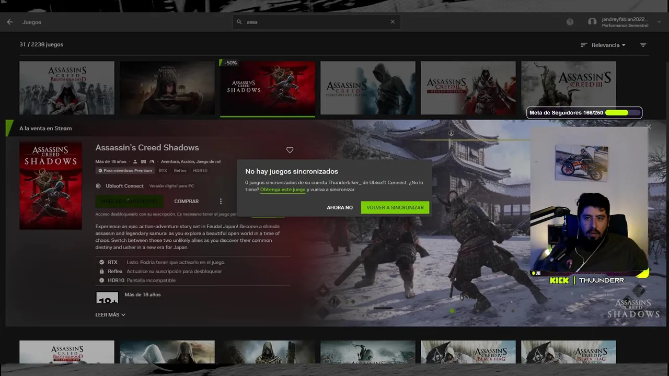Click the gamepad support icon
The image size is (669, 376).
pos(152,162)
